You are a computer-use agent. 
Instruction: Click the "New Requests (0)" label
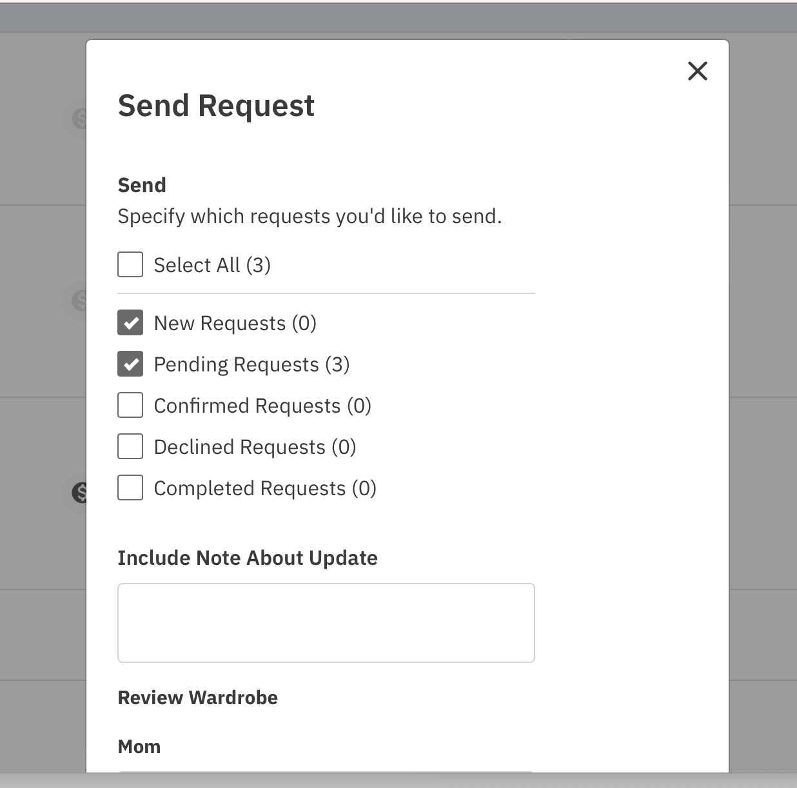235,323
